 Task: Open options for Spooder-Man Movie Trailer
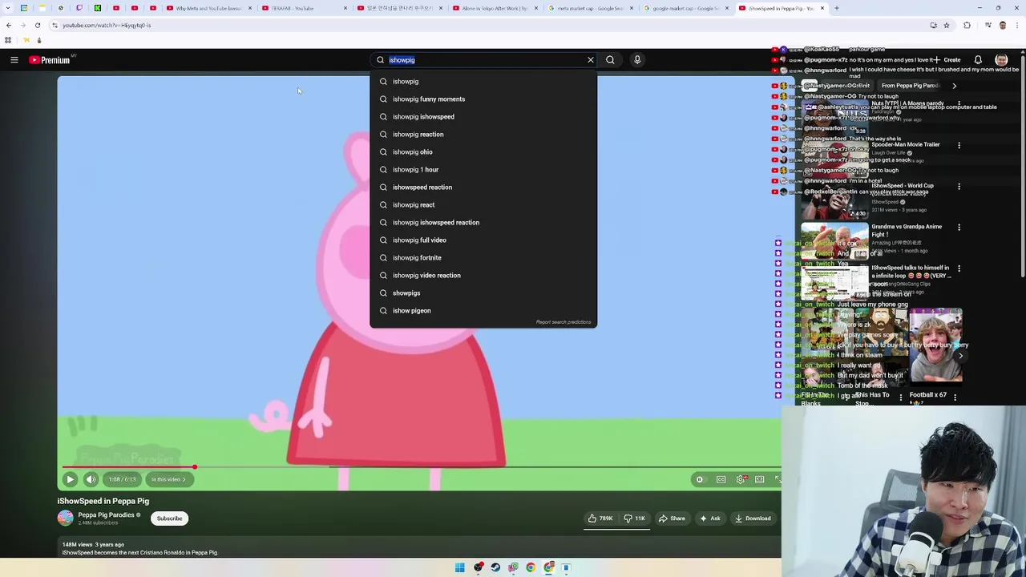pos(959,146)
